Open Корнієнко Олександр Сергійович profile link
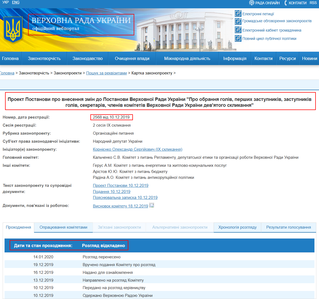 click(137, 149)
